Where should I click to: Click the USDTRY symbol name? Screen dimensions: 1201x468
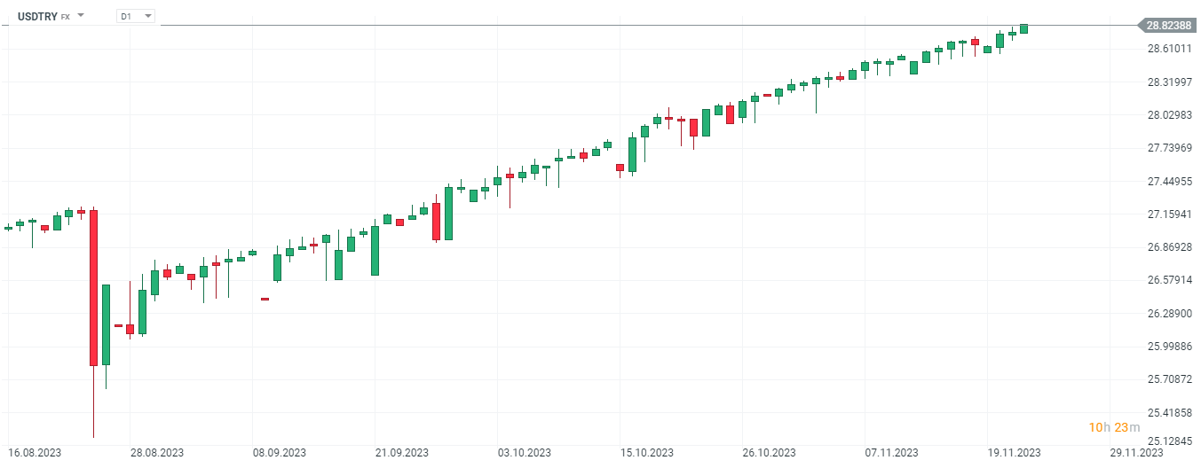click(x=37, y=16)
